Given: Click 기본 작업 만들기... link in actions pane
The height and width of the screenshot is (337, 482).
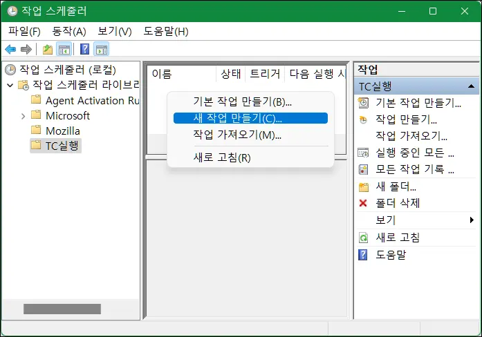Looking at the screenshot, I should [x=418, y=102].
